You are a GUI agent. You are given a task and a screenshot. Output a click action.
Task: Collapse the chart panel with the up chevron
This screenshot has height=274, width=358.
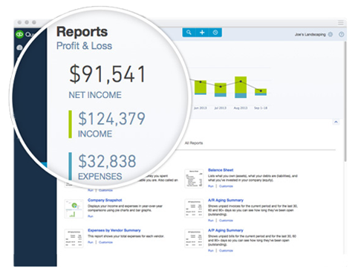point(336,122)
